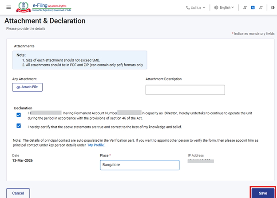277x198 pixels.
Task: Toggle the high contrast mode icon
Action: [x=272, y=8]
